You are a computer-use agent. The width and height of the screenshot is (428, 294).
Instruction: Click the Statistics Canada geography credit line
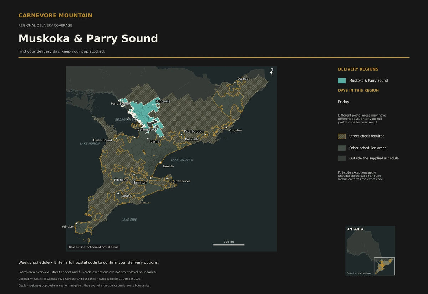(x=79, y=279)
